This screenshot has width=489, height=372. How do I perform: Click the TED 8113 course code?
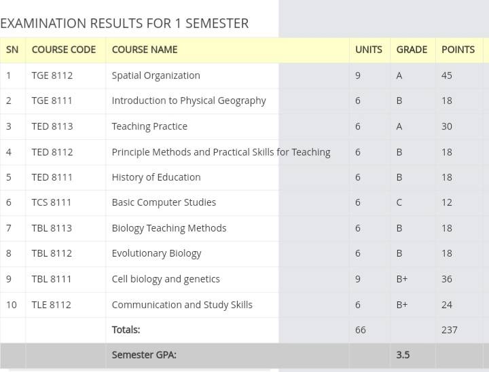[52, 126]
